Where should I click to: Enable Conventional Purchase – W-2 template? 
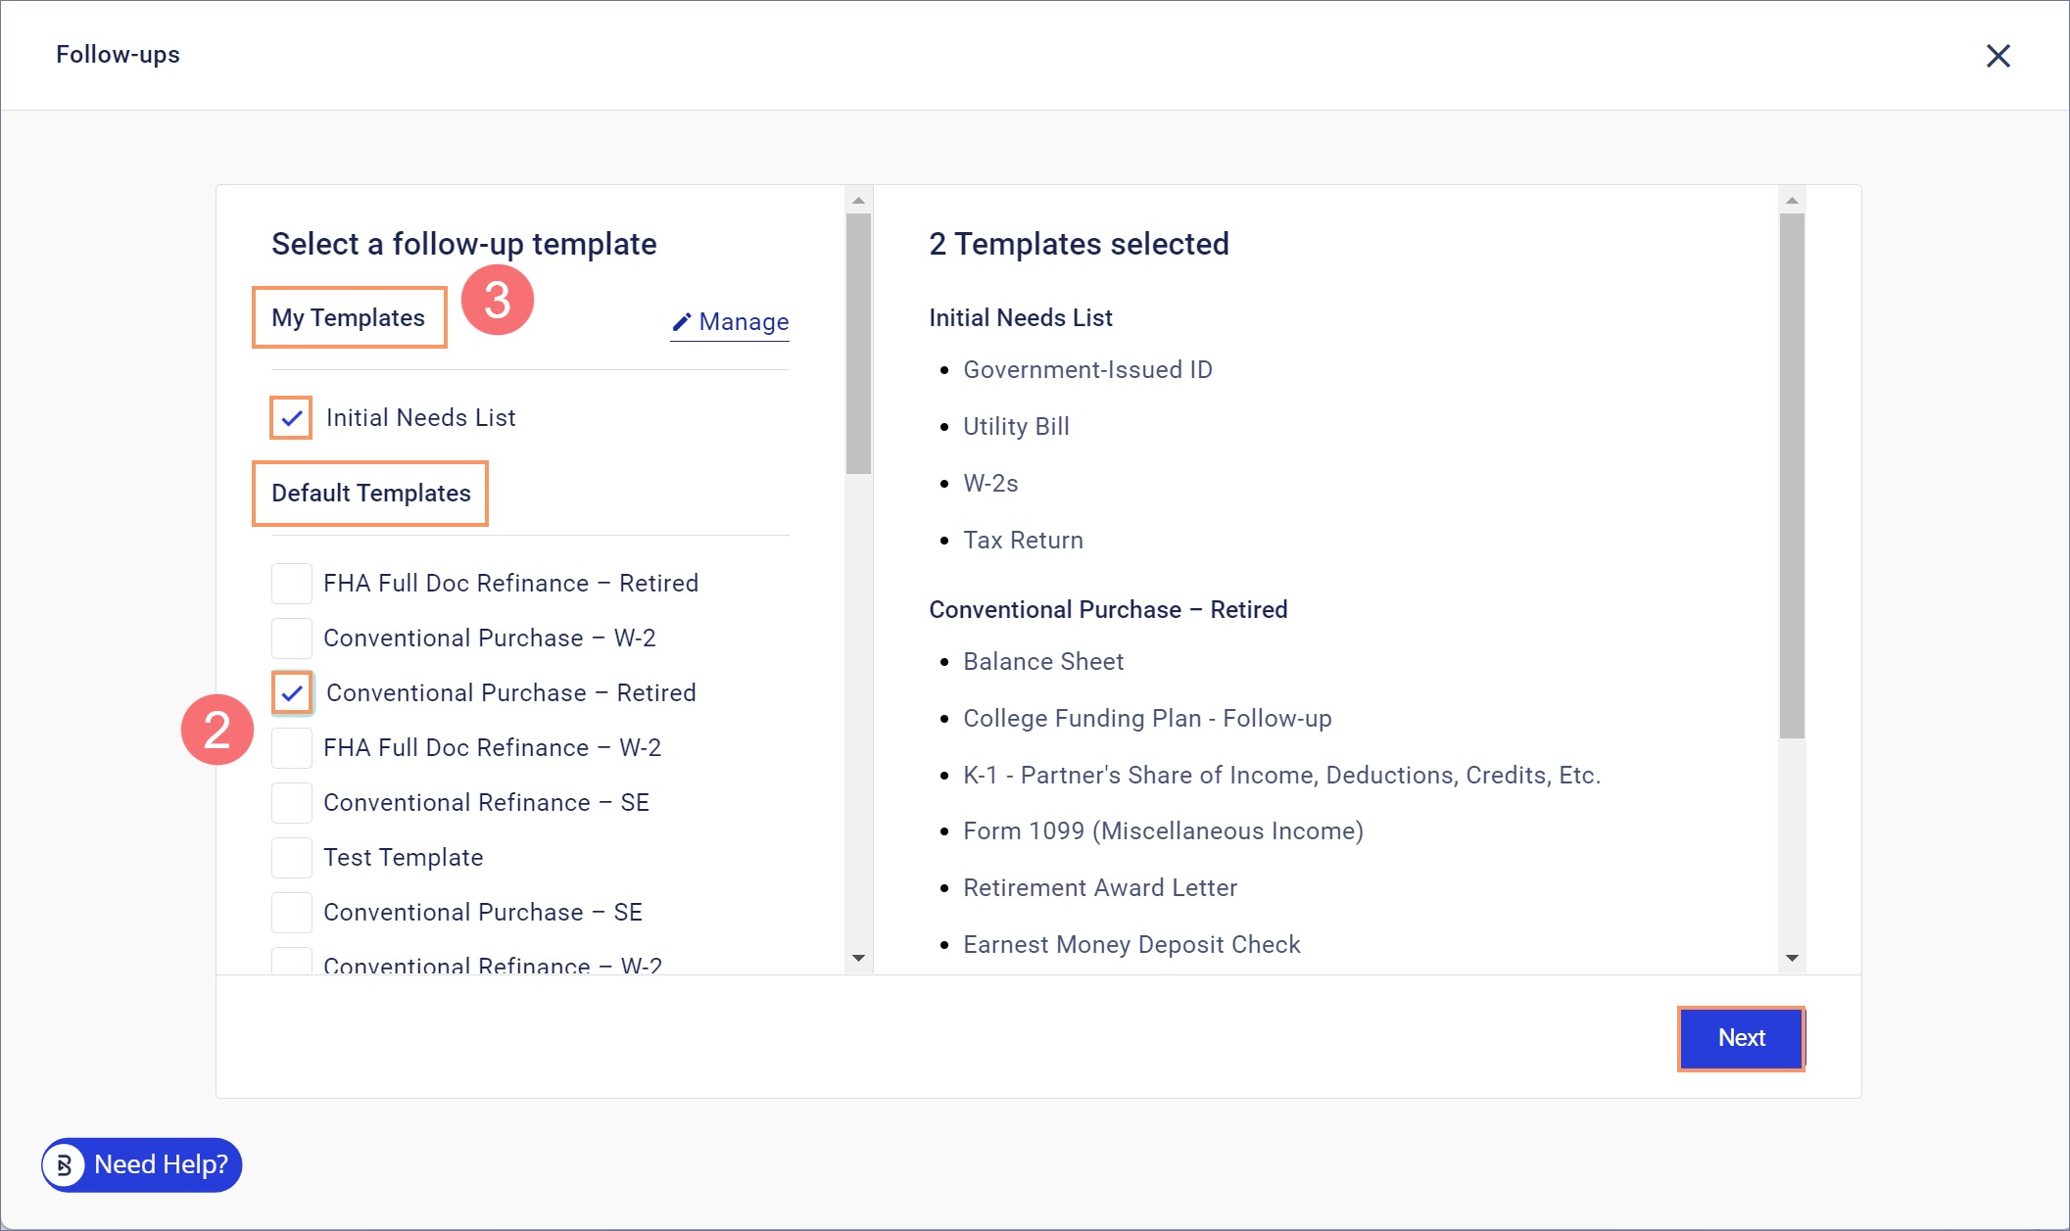click(x=291, y=639)
